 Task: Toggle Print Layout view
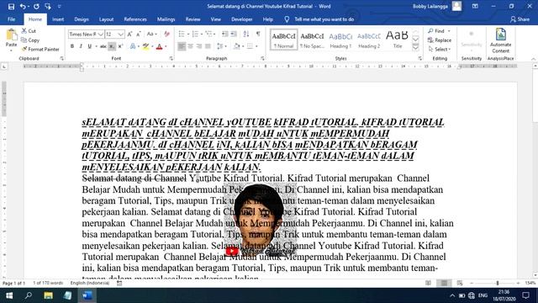pyautogui.click(x=444, y=283)
